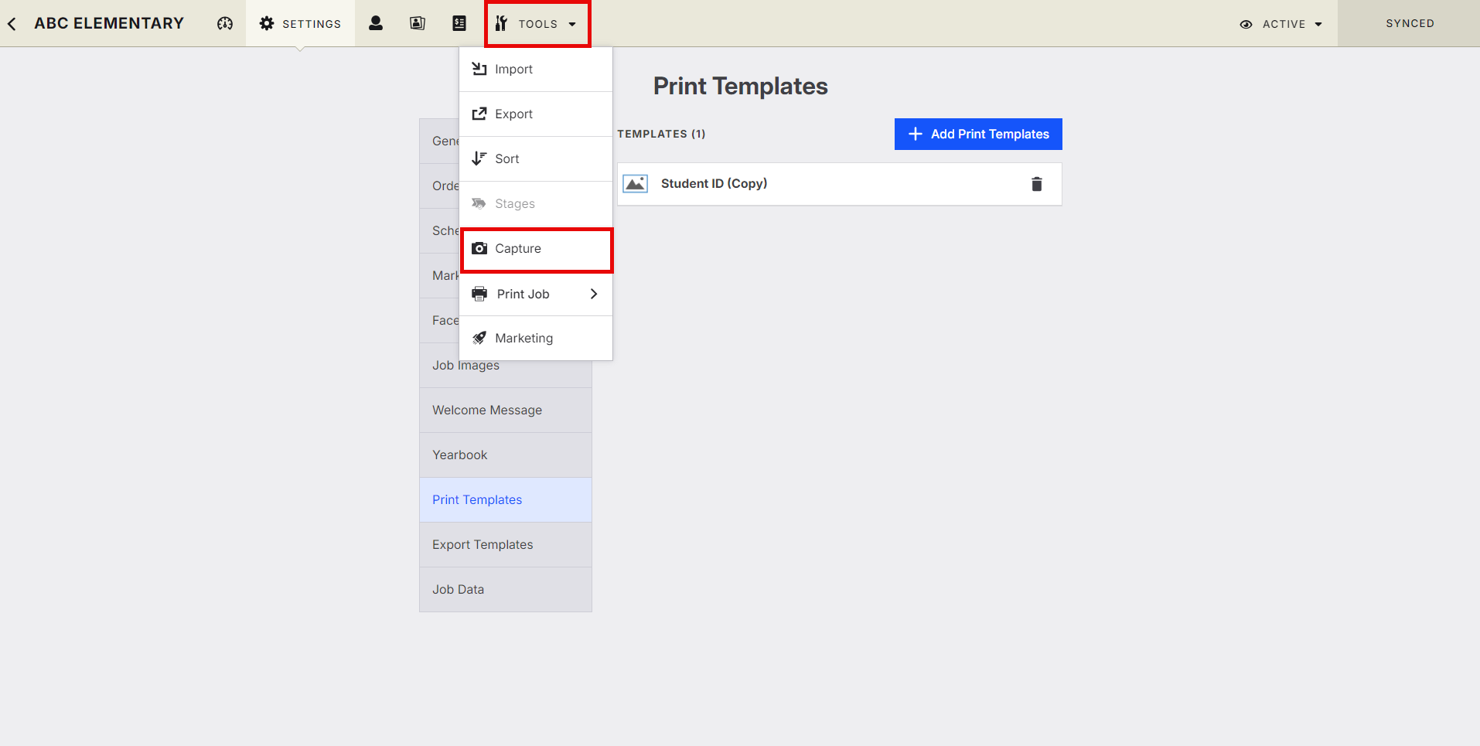Choose Capture in the Tools menu

pyautogui.click(x=518, y=249)
